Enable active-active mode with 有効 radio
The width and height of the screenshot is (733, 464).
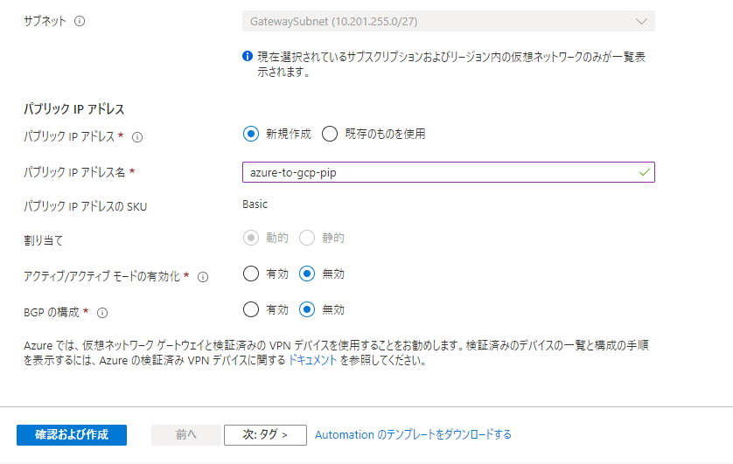[x=251, y=274]
